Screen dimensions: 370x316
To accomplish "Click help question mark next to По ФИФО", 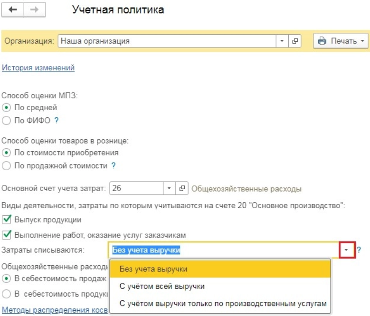I will (x=57, y=121).
